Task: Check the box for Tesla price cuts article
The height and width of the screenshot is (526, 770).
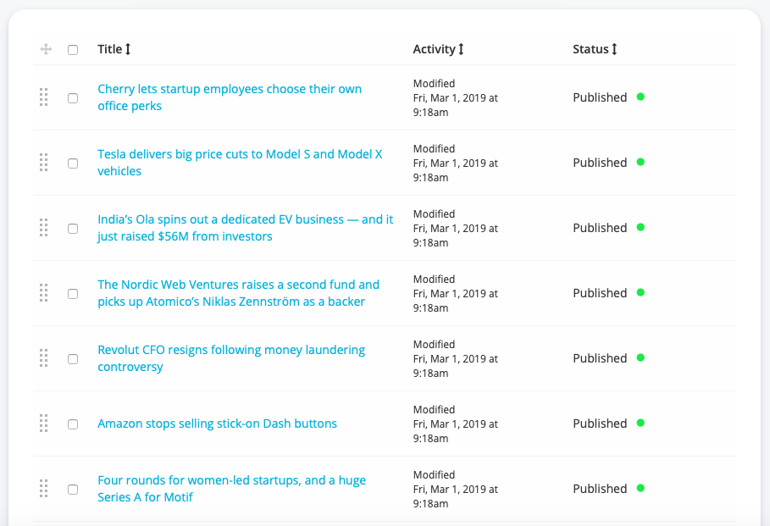Action: 73,163
